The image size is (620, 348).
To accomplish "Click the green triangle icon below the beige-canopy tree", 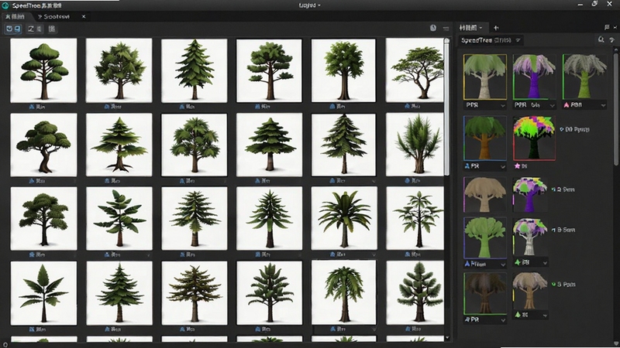I will pyautogui.click(x=517, y=315).
